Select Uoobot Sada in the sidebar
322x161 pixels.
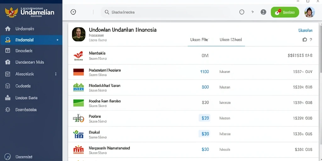(26, 98)
